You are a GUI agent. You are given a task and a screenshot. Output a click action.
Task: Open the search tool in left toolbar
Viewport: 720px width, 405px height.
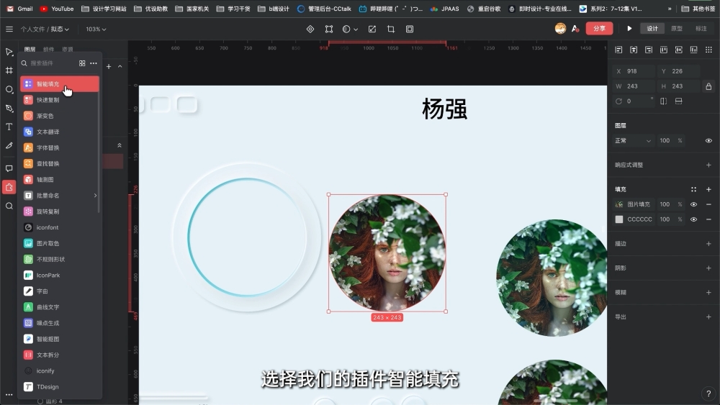pos(9,206)
